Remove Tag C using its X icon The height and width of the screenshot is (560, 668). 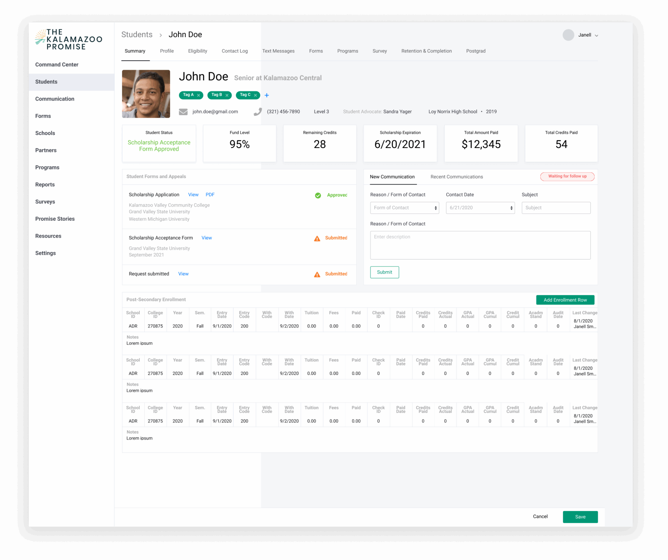(x=255, y=95)
